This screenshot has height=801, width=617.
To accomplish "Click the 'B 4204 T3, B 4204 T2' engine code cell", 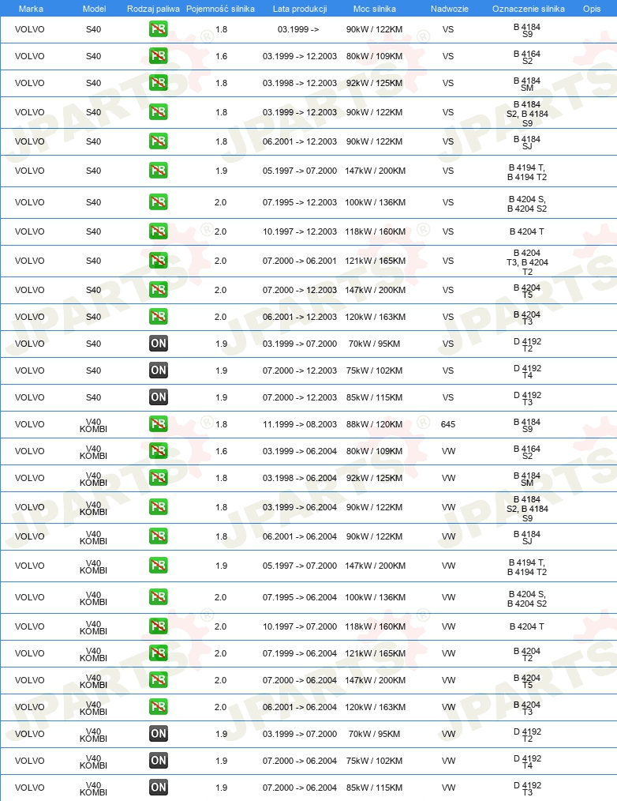I will 527,262.
